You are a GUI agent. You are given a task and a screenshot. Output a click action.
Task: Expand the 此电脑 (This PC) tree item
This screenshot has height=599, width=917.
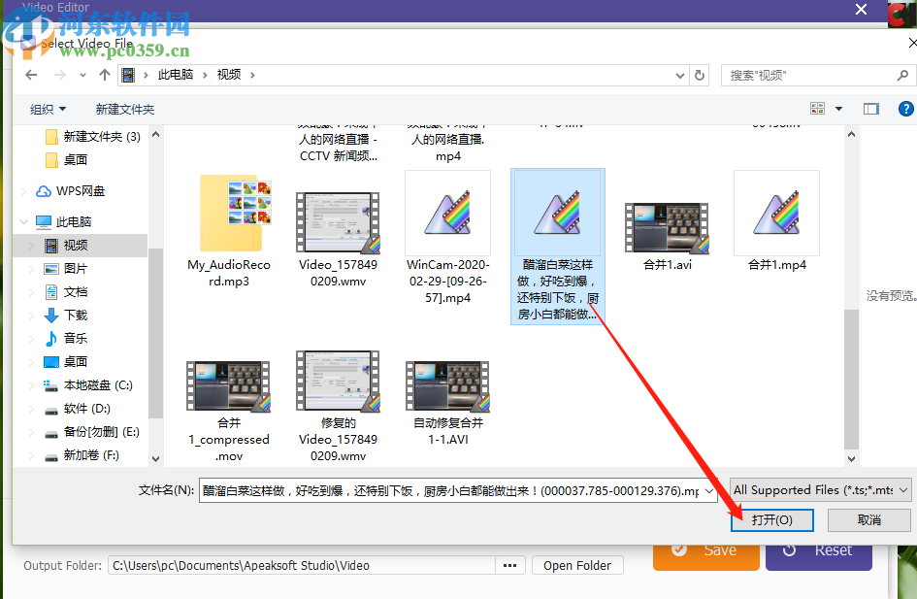pos(23,221)
